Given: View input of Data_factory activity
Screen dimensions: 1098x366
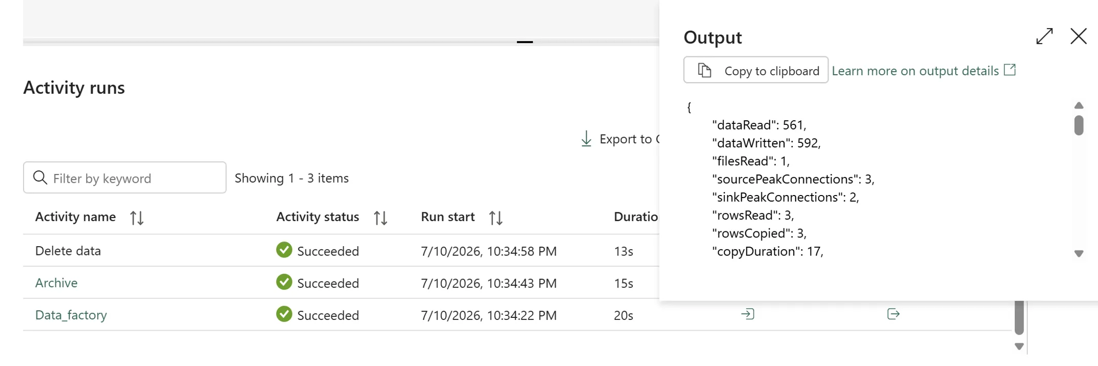Looking at the screenshot, I should point(748,314).
